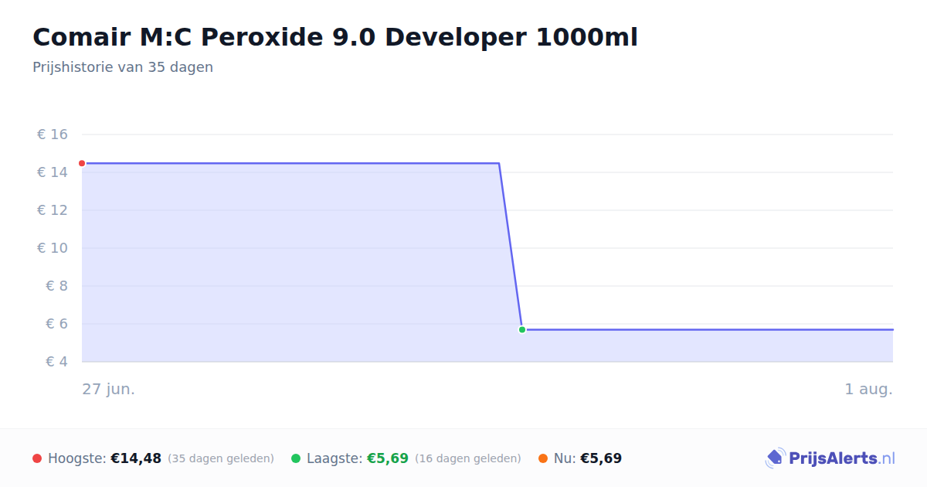Click the '1 aug.' end date label
The width and height of the screenshot is (927, 487).
click(x=869, y=389)
